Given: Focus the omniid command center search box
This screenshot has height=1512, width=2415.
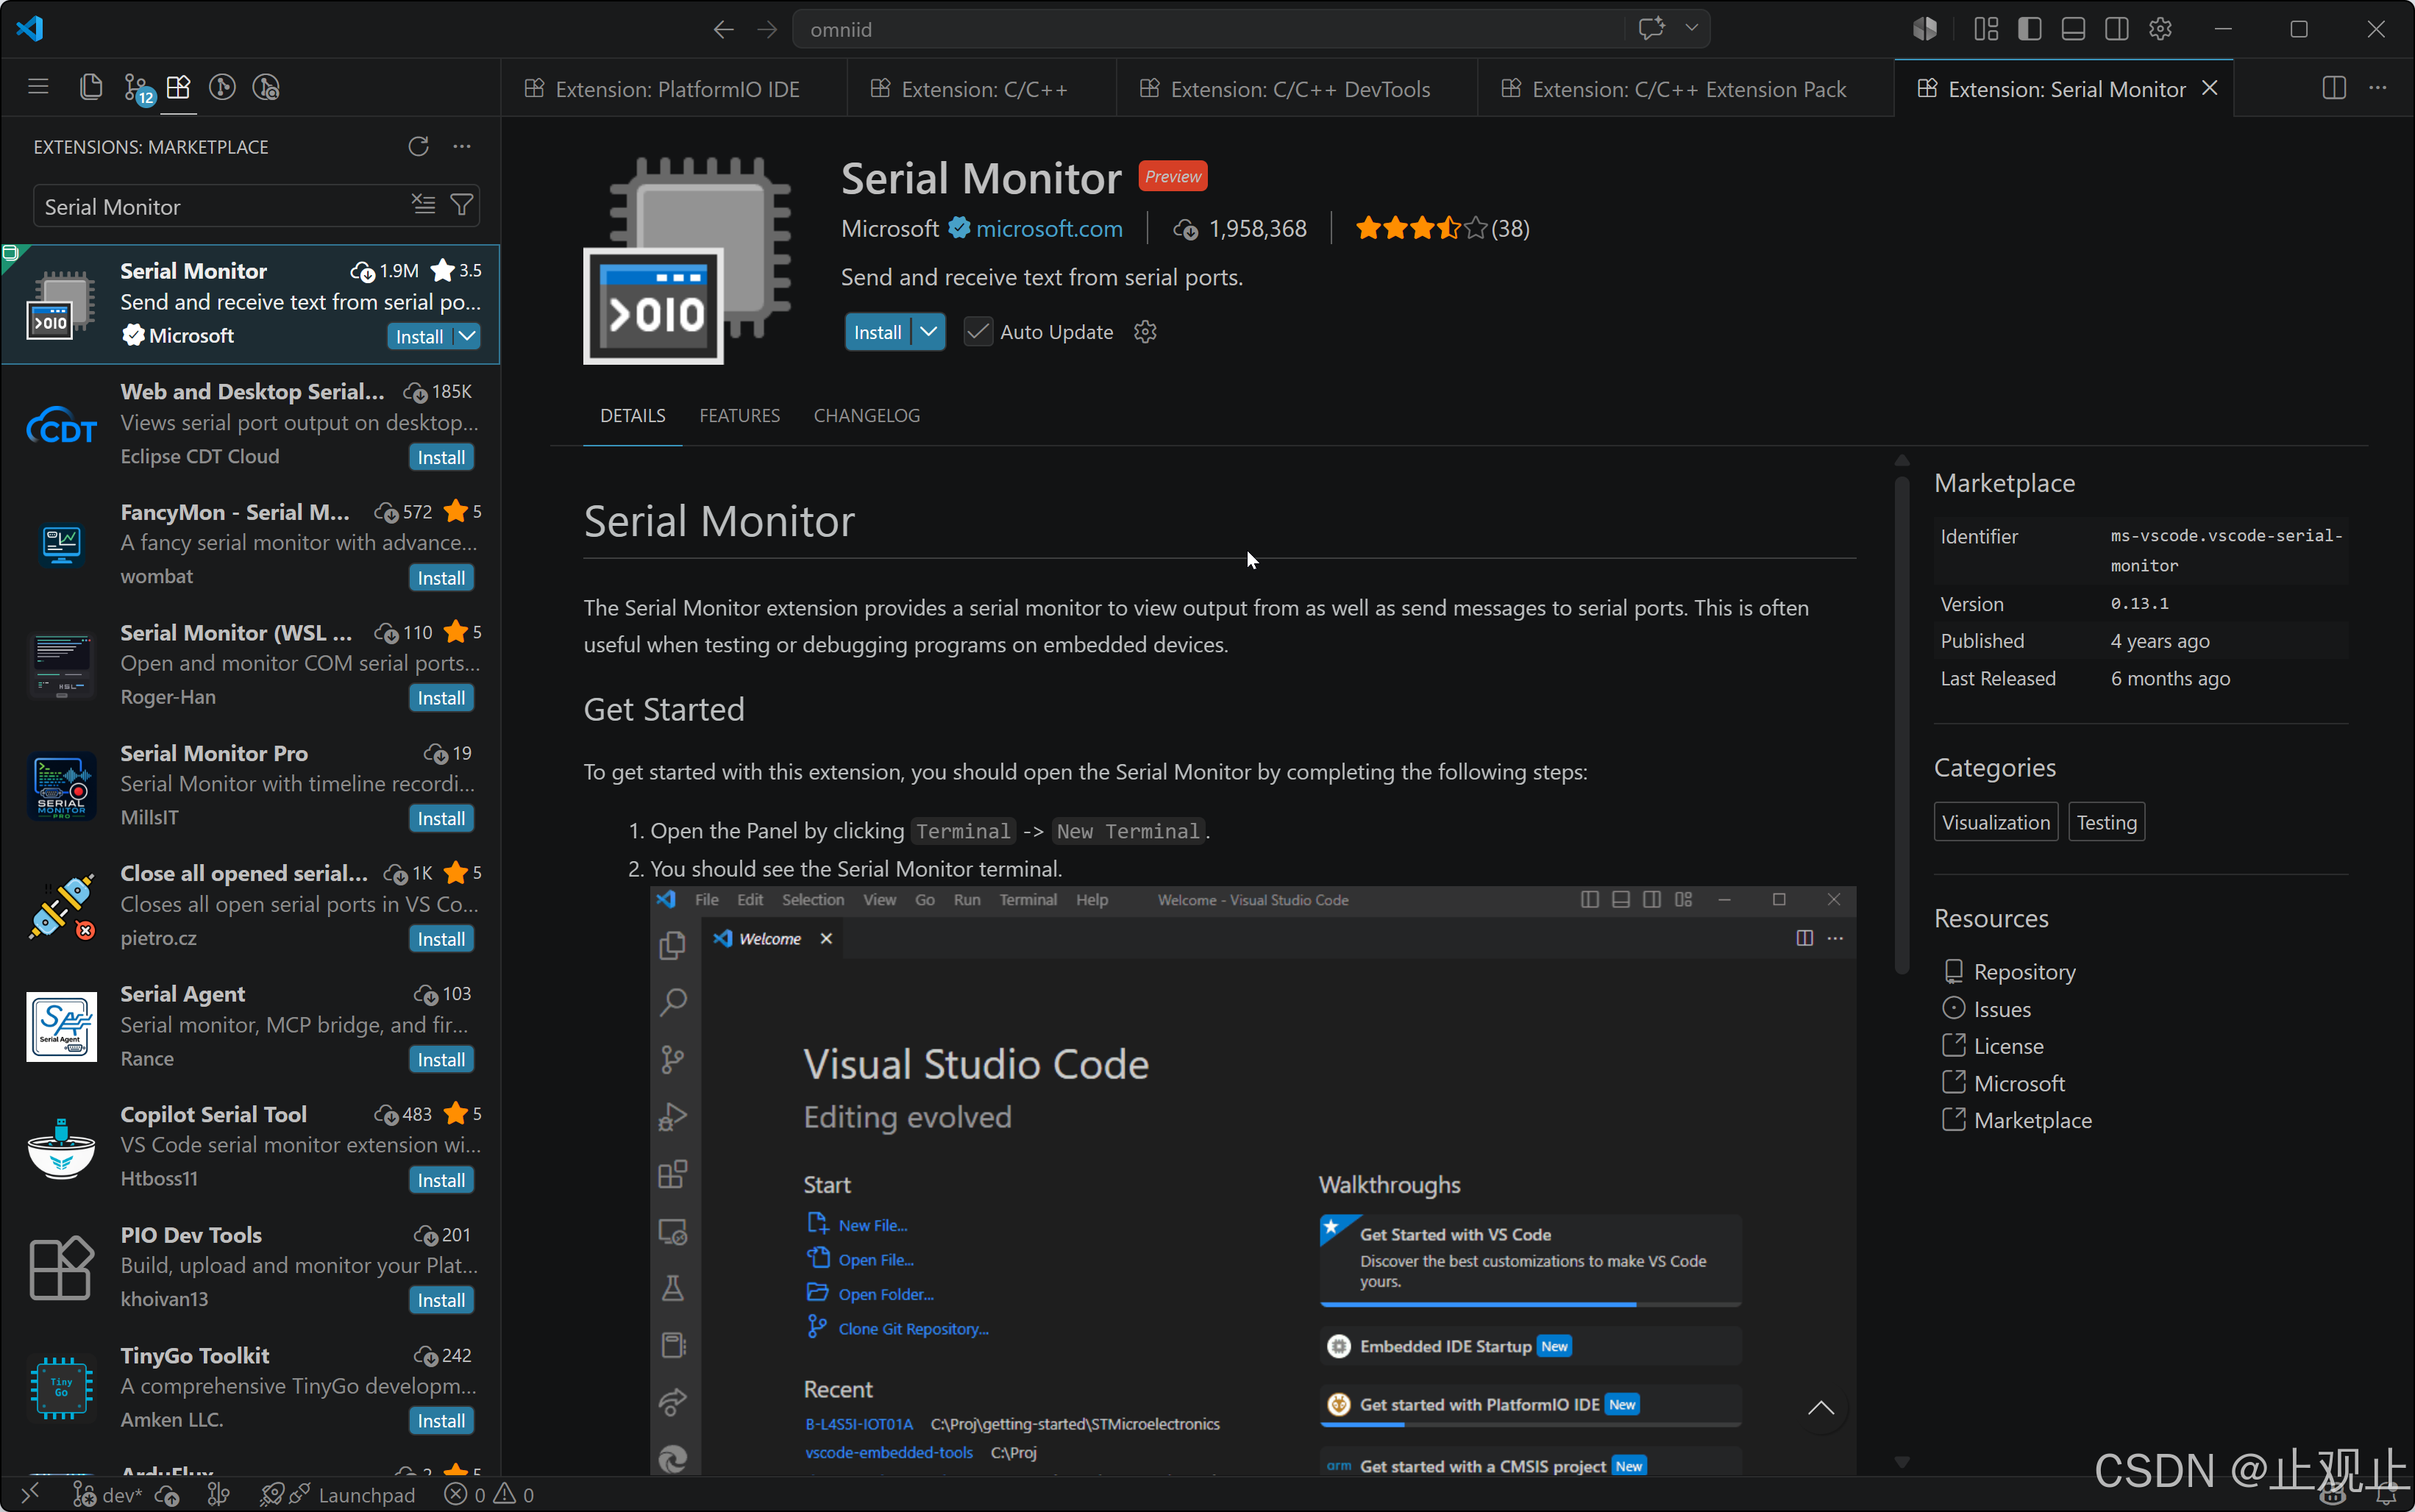Looking at the screenshot, I should [1210, 29].
